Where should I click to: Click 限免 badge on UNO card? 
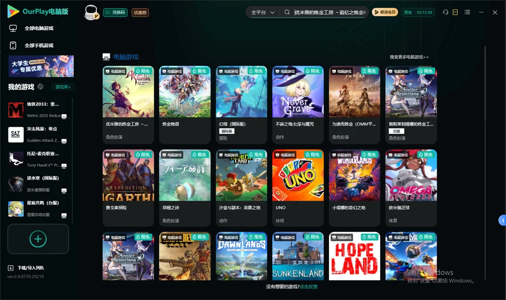click(312, 155)
